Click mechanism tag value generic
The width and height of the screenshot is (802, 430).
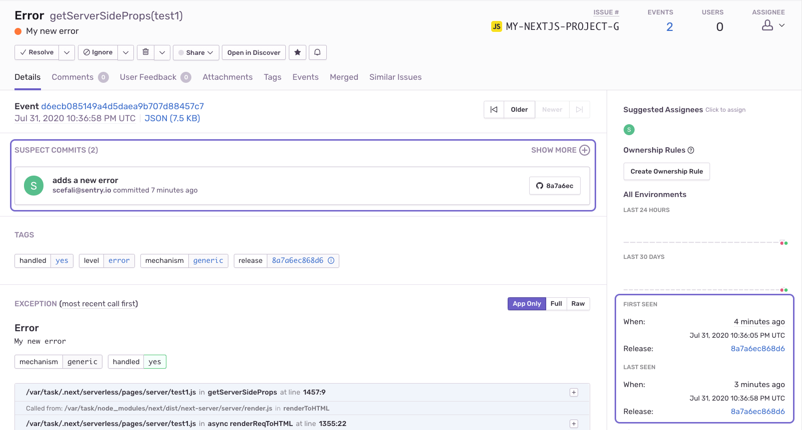(208, 261)
